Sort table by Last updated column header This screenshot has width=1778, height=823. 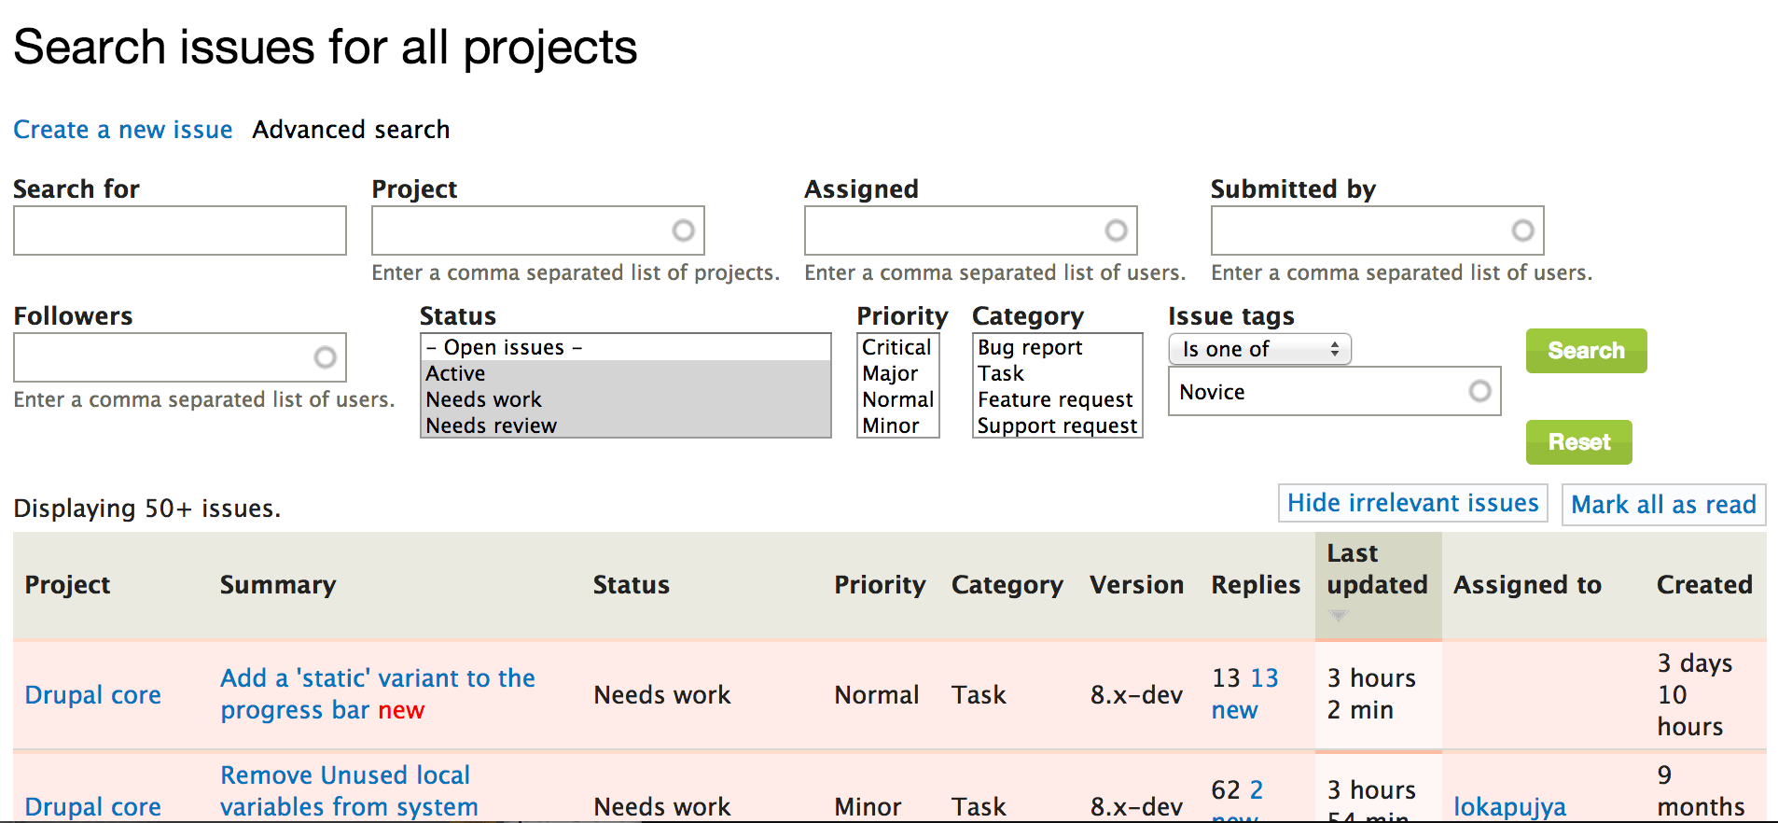tap(1378, 569)
